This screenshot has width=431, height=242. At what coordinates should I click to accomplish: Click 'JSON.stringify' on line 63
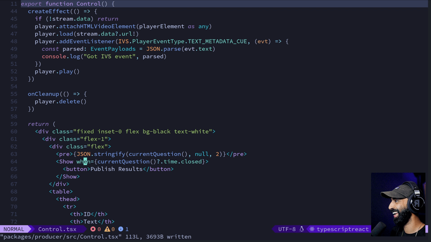pyautogui.click(x=101, y=154)
